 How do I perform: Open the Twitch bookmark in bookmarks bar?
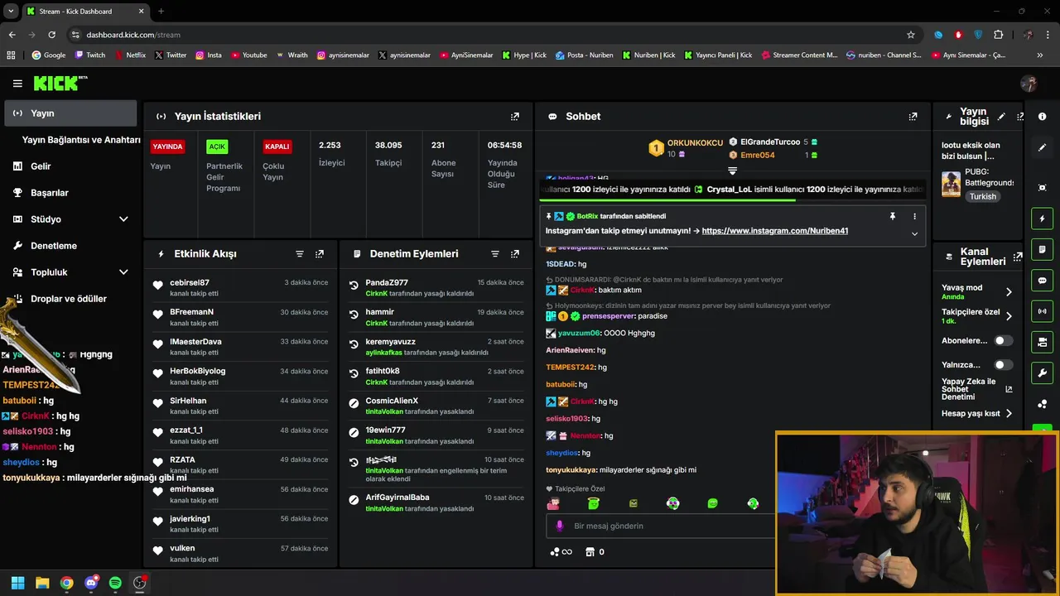coord(90,55)
